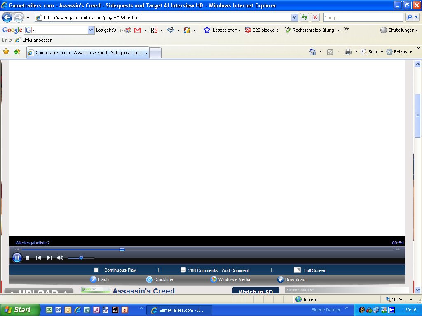Open Gmail icon in Google toolbar
This screenshot has width=422, height=316.
point(138,30)
